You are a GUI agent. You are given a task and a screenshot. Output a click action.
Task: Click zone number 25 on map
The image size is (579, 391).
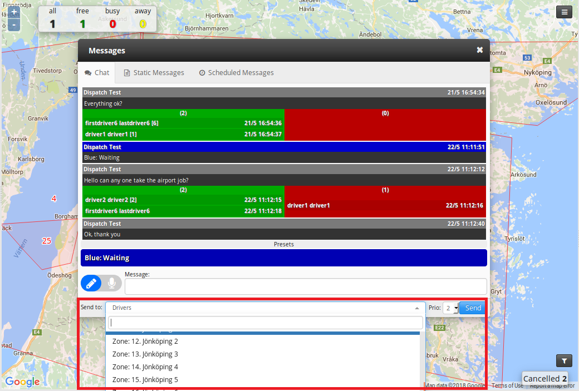pos(47,241)
